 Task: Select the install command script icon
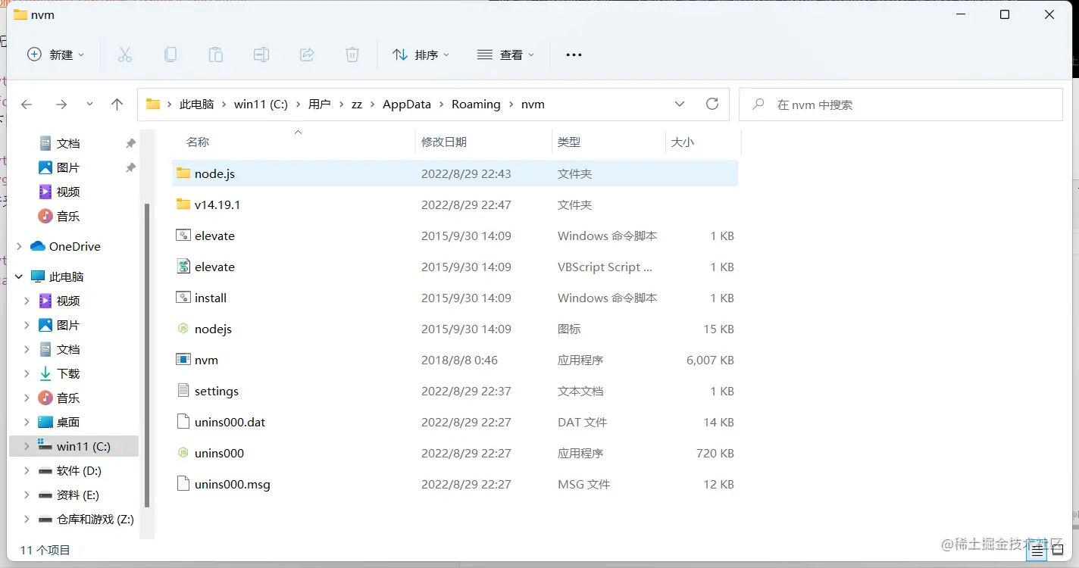(183, 298)
